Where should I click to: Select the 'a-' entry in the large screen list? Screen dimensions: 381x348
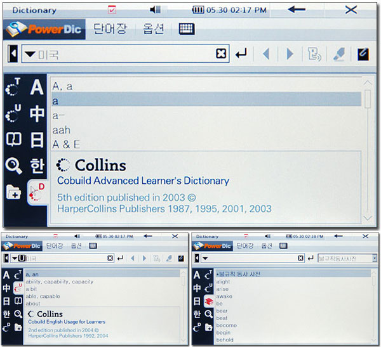(206, 115)
